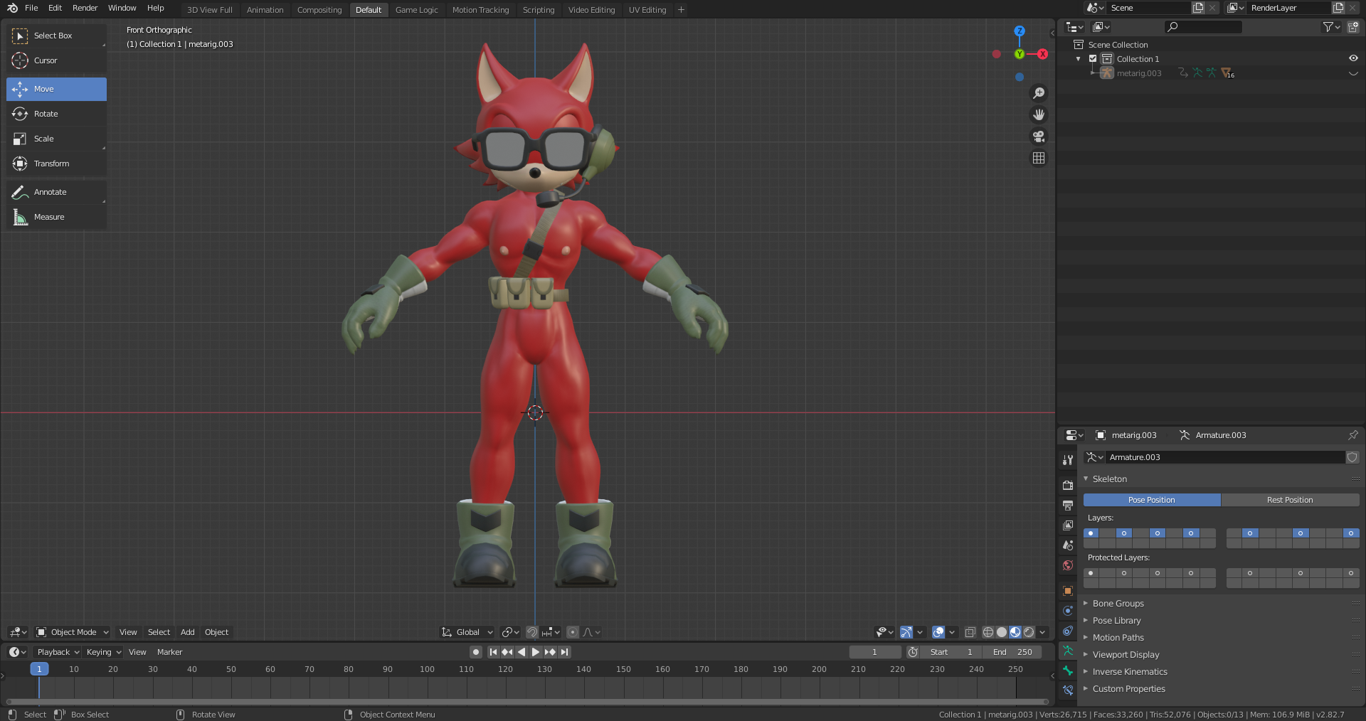Select the Scale tool

43,139
